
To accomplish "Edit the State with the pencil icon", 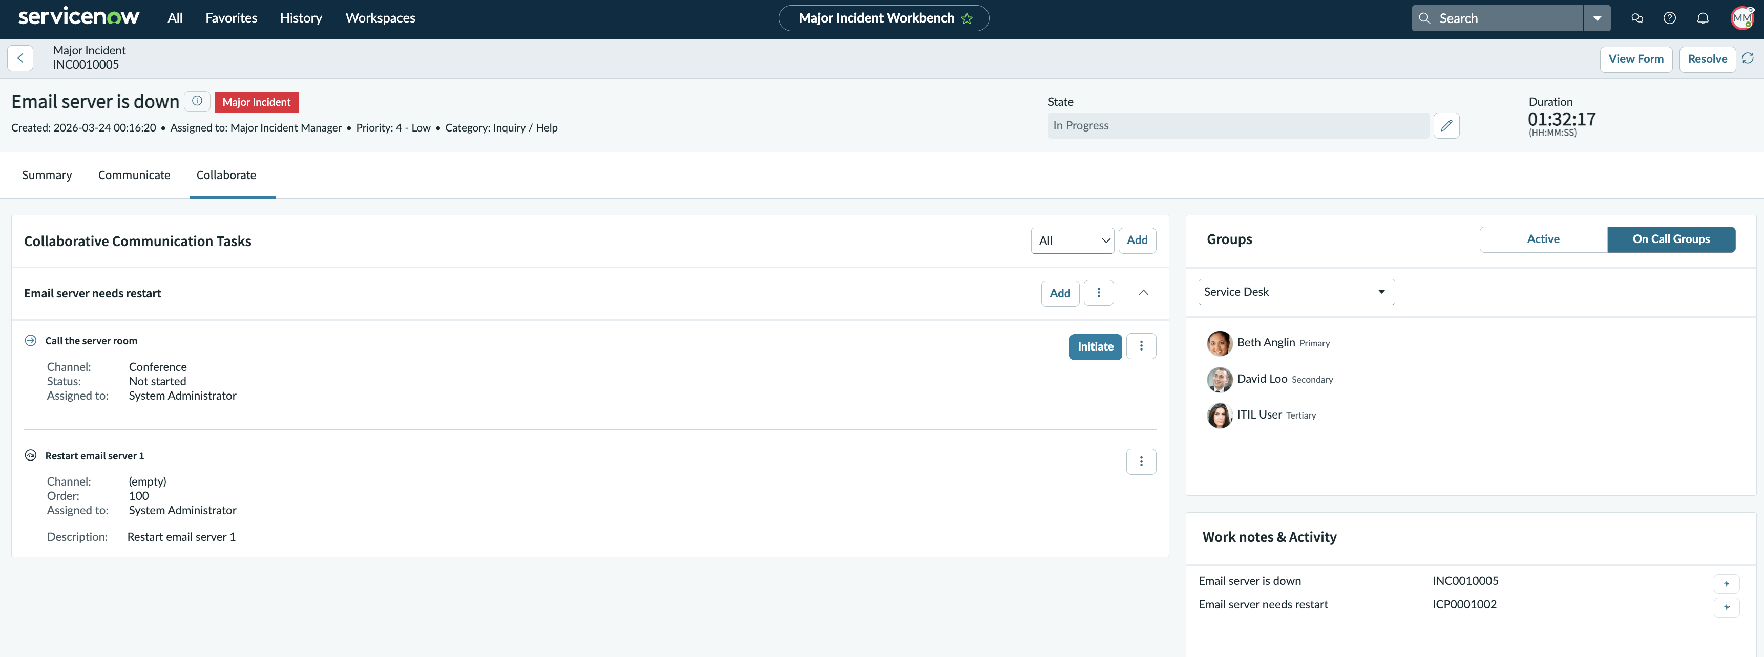I will point(1446,126).
